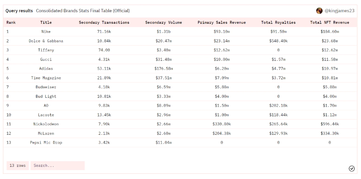This screenshot has width=361, height=179.
Task: Open the Consolidated Brands Stats query title
Action: pos(83,11)
